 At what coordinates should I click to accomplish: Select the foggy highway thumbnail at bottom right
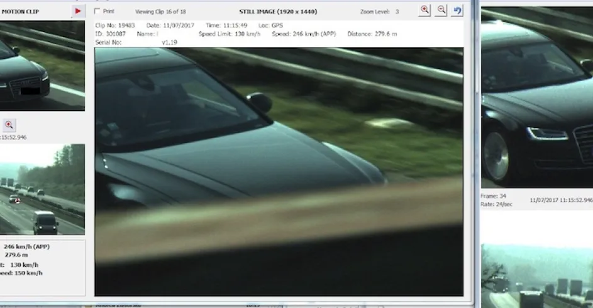[537, 276]
